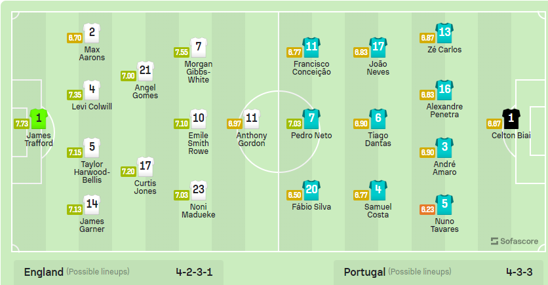548x285 pixels.
Task: Choose João Neves' number 17 jersey
Action: [x=378, y=47]
